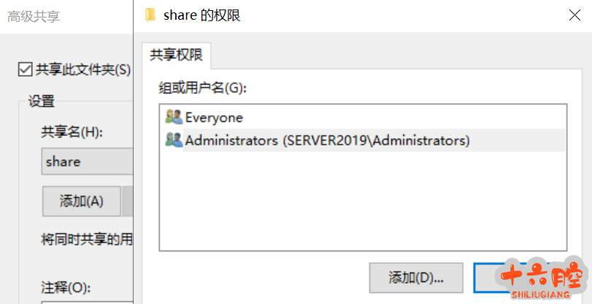Select the Everyone entry in the list
The height and width of the screenshot is (304, 592).
click(x=214, y=117)
